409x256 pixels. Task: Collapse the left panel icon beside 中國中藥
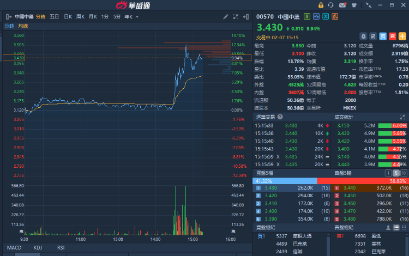click(9, 17)
